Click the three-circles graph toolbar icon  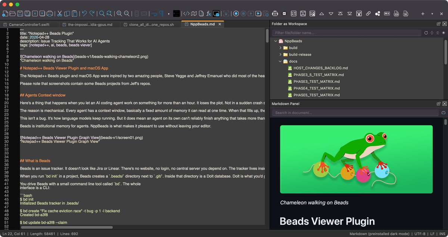[x=377, y=14]
